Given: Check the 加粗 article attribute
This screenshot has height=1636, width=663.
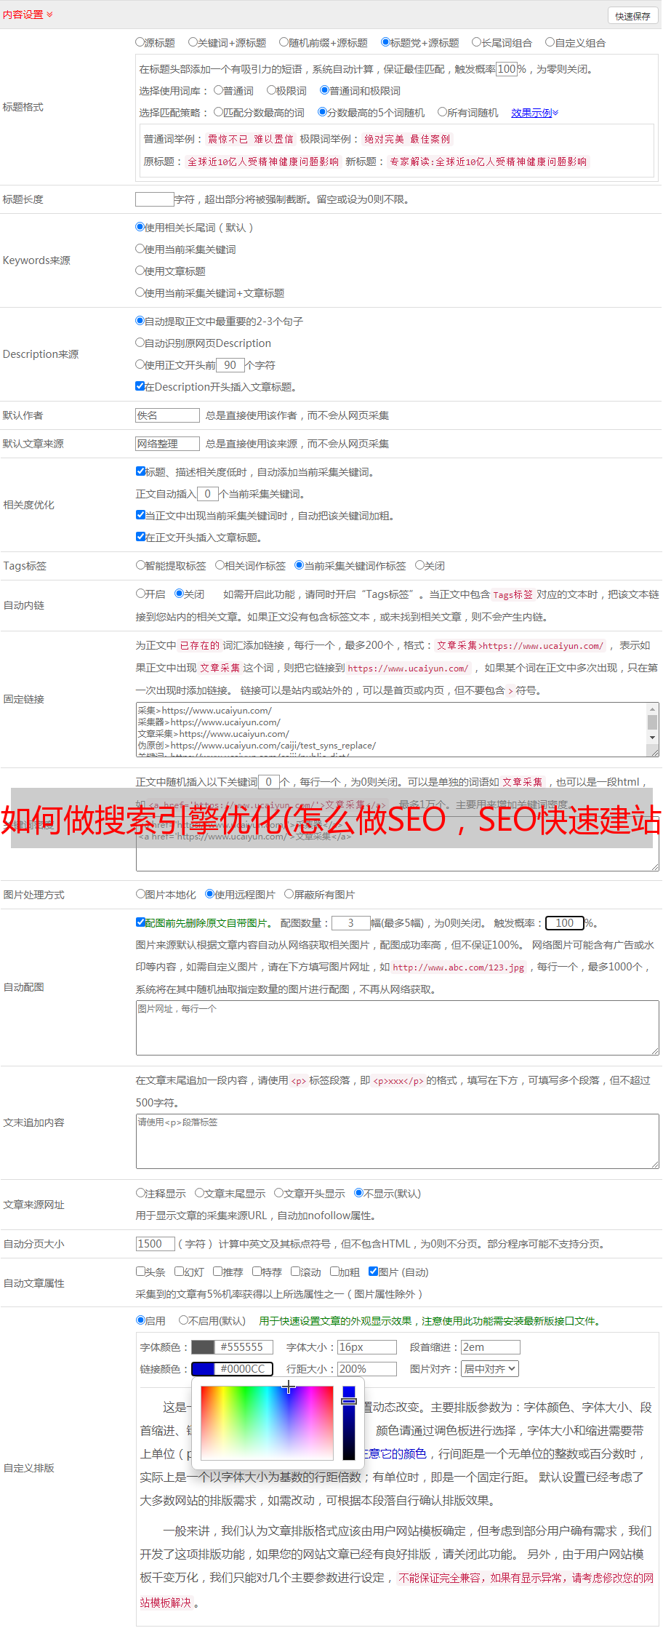Looking at the screenshot, I should 334,1272.
